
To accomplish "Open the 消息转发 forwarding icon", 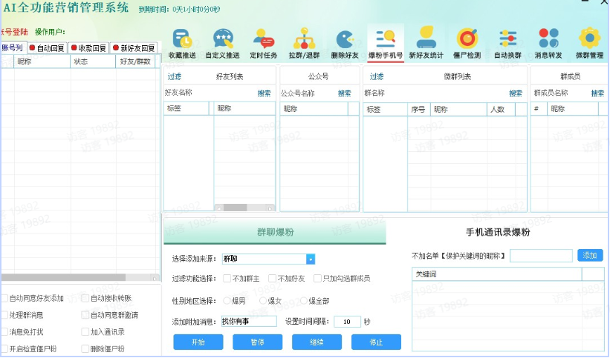I will 548,43.
